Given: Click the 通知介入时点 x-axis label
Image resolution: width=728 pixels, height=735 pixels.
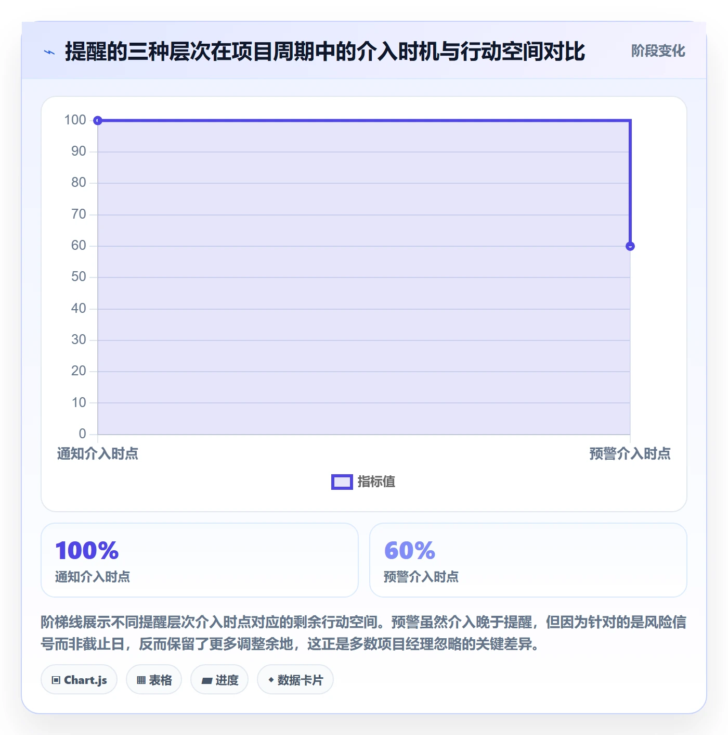Looking at the screenshot, I should [98, 454].
